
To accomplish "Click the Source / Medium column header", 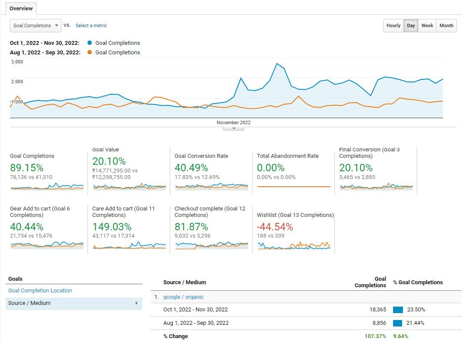I will 185,282.
